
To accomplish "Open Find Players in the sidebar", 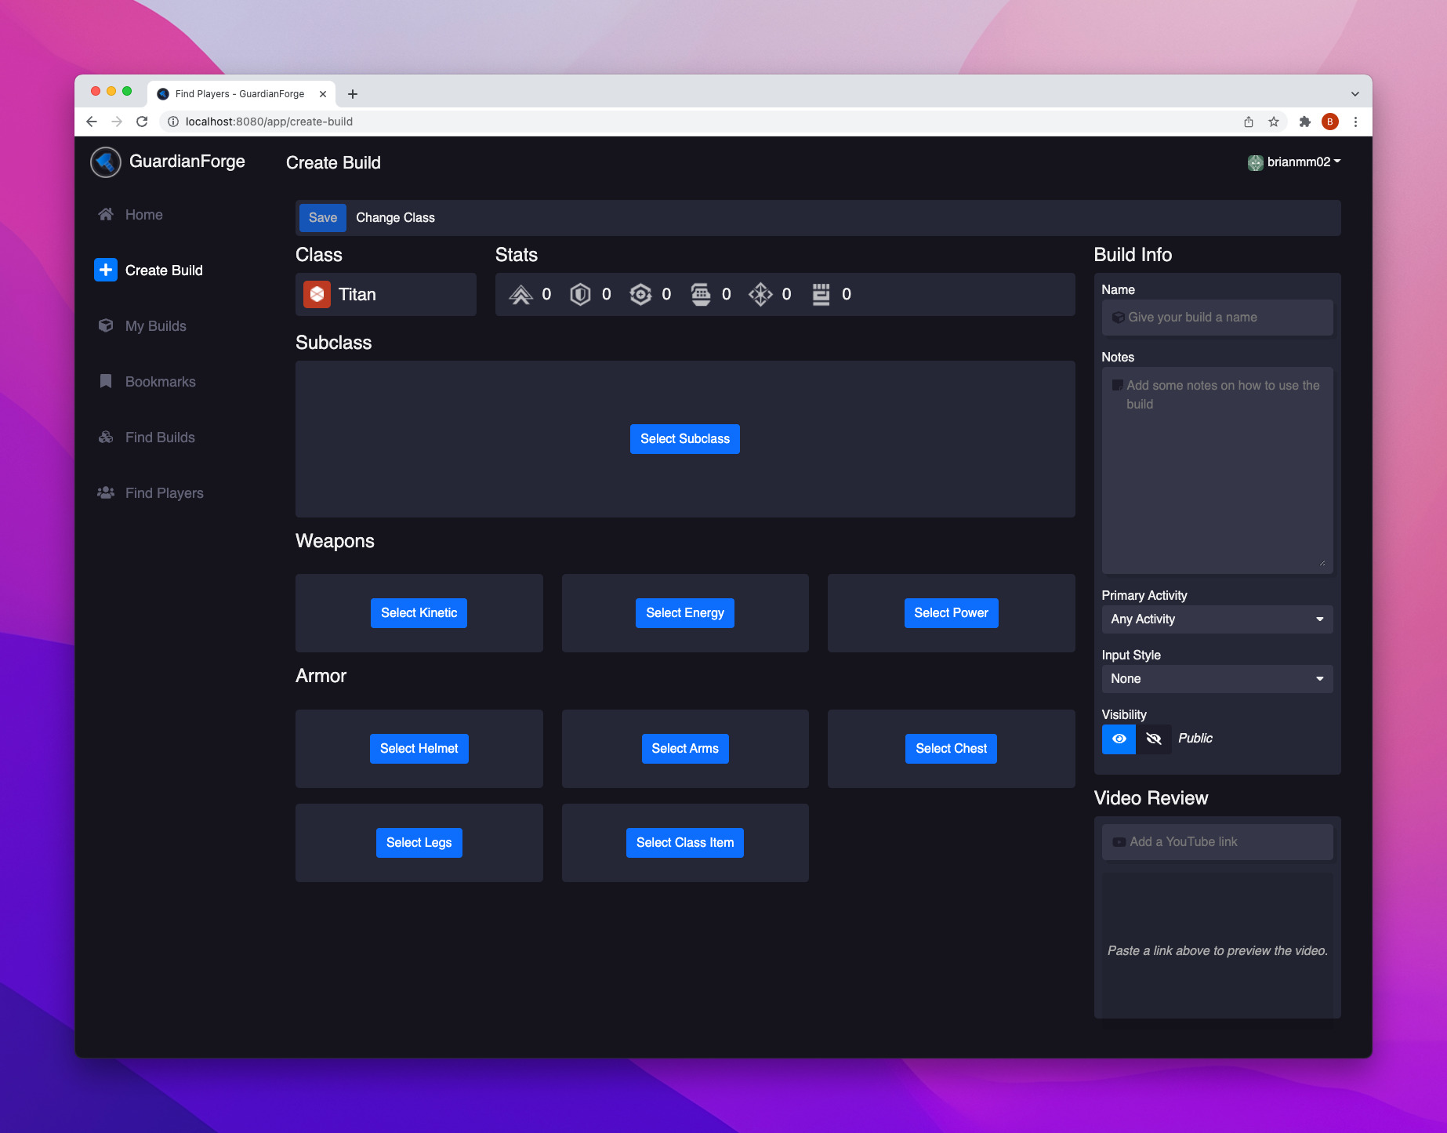I will click(x=165, y=493).
